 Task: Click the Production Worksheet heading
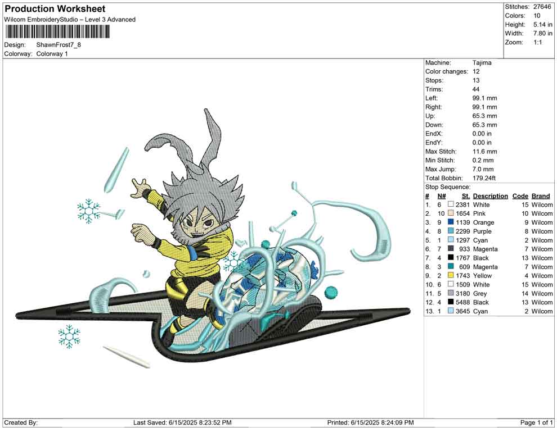tap(55, 8)
